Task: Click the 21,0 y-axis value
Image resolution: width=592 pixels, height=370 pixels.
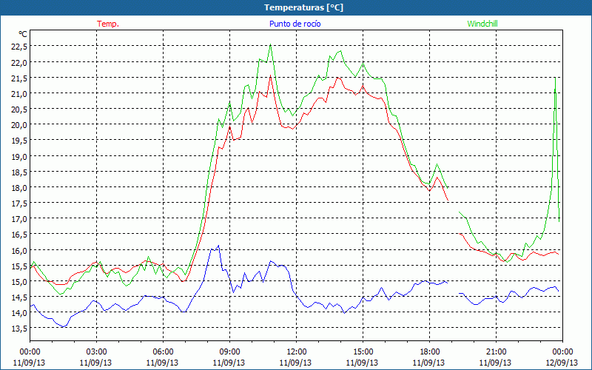Action: [19, 94]
